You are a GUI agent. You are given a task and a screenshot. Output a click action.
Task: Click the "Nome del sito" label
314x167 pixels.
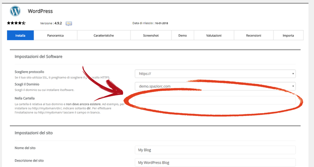[x=25, y=148]
